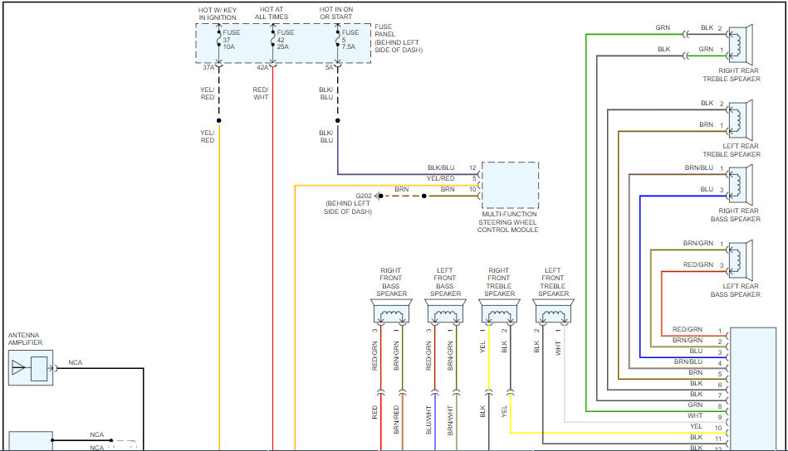Click the 'BLU/WHT' vertical wire label
This screenshot has width=788, height=451.
(x=428, y=419)
